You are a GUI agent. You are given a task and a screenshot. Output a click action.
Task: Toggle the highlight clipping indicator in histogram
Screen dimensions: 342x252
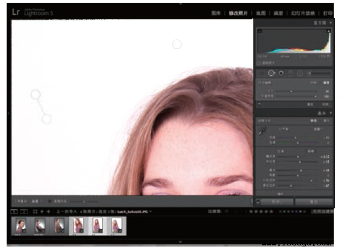click(328, 31)
